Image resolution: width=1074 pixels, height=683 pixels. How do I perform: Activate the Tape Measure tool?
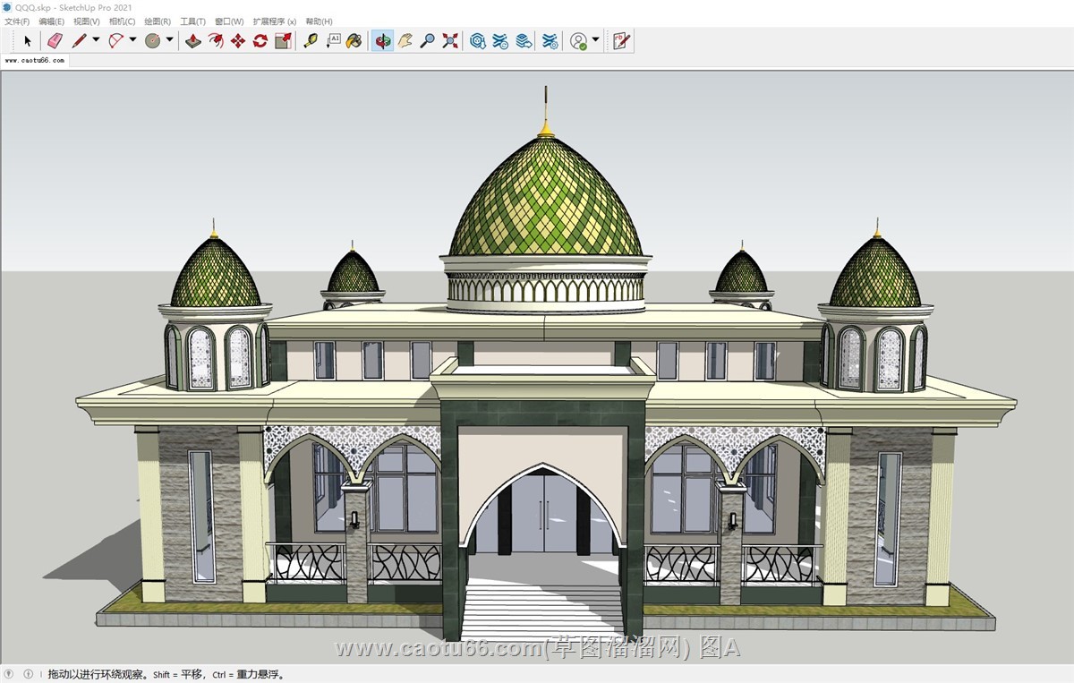[x=311, y=40]
